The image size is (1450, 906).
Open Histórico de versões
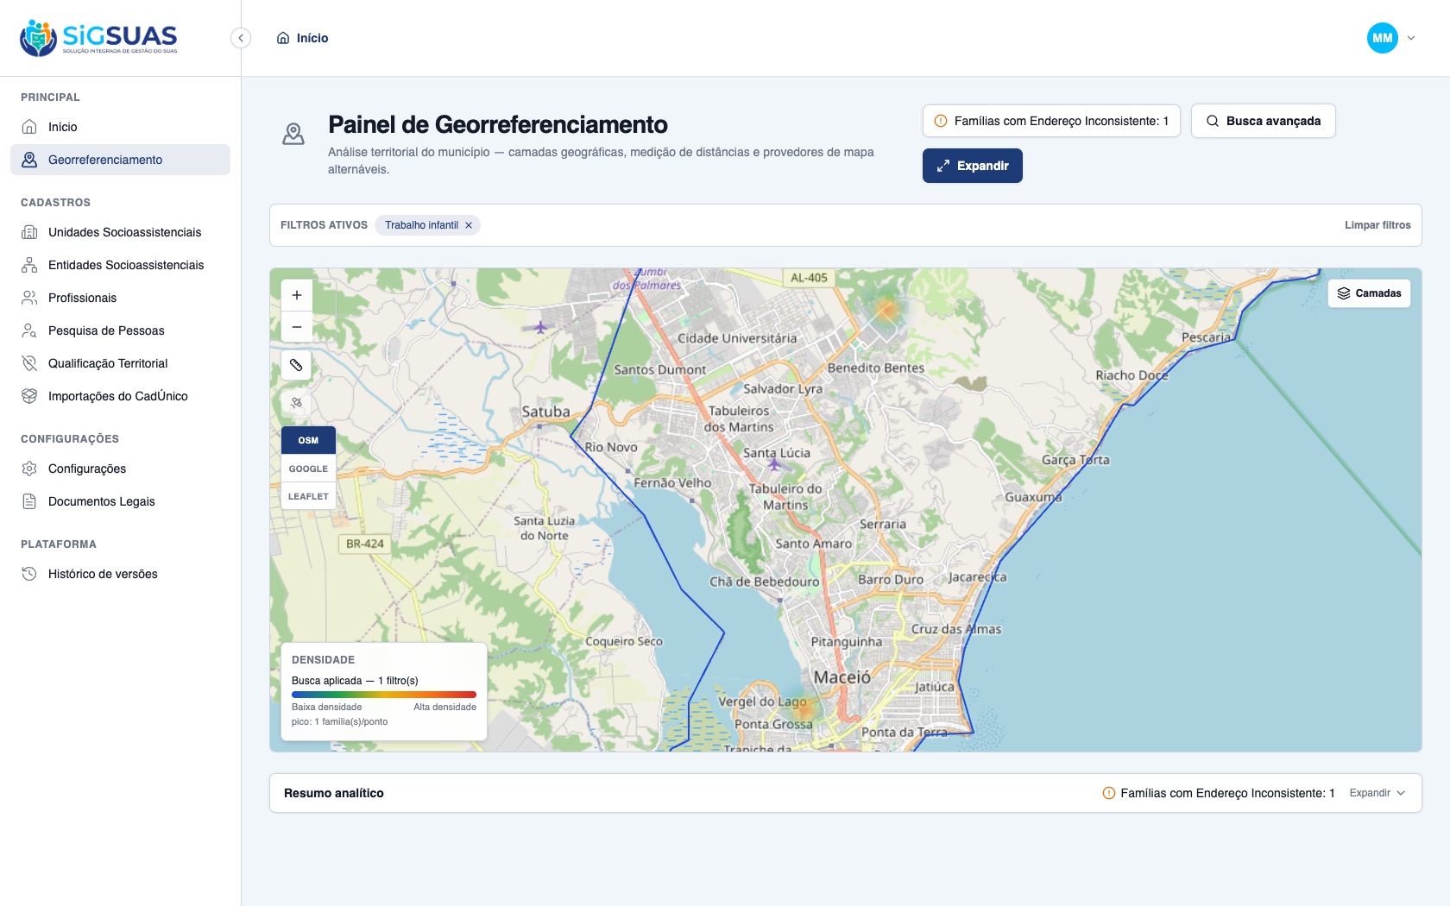pyautogui.click(x=120, y=574)
